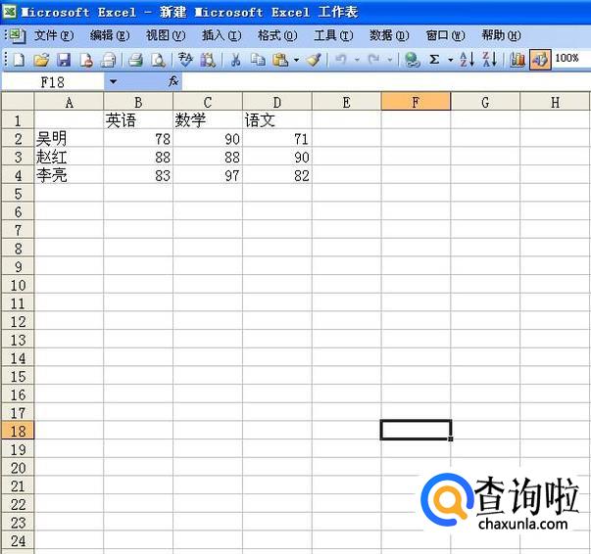Copy selection with the Copy icon

pos(258,60)
